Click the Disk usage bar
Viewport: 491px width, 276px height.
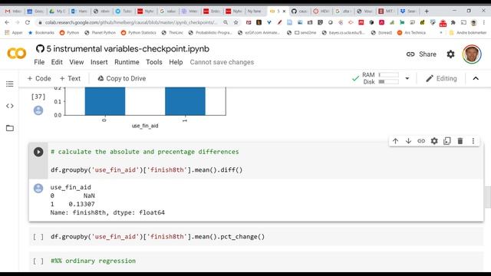click(x=389, y=82)
